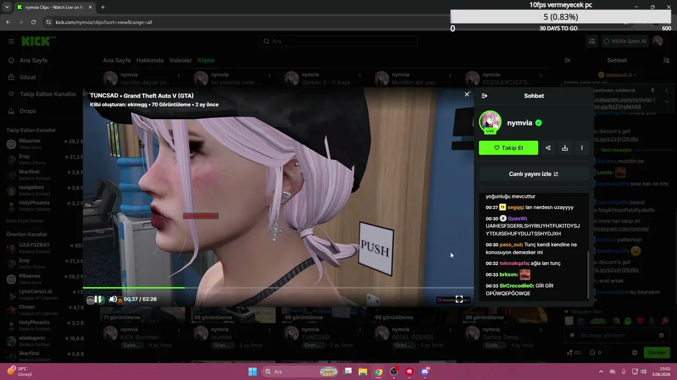Open the Kick sidebar hamburger menu
Screen dimensions: 677x380
pyautogui.click(x=11, y=41)
